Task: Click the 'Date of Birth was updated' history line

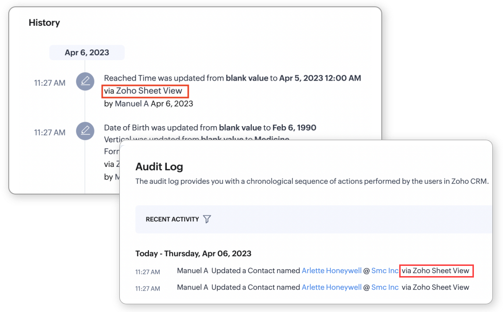Action: pos(210,128)
